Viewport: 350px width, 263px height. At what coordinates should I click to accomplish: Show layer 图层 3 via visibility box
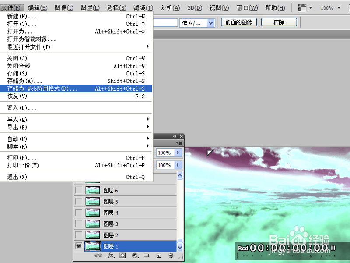pos(79,224)
